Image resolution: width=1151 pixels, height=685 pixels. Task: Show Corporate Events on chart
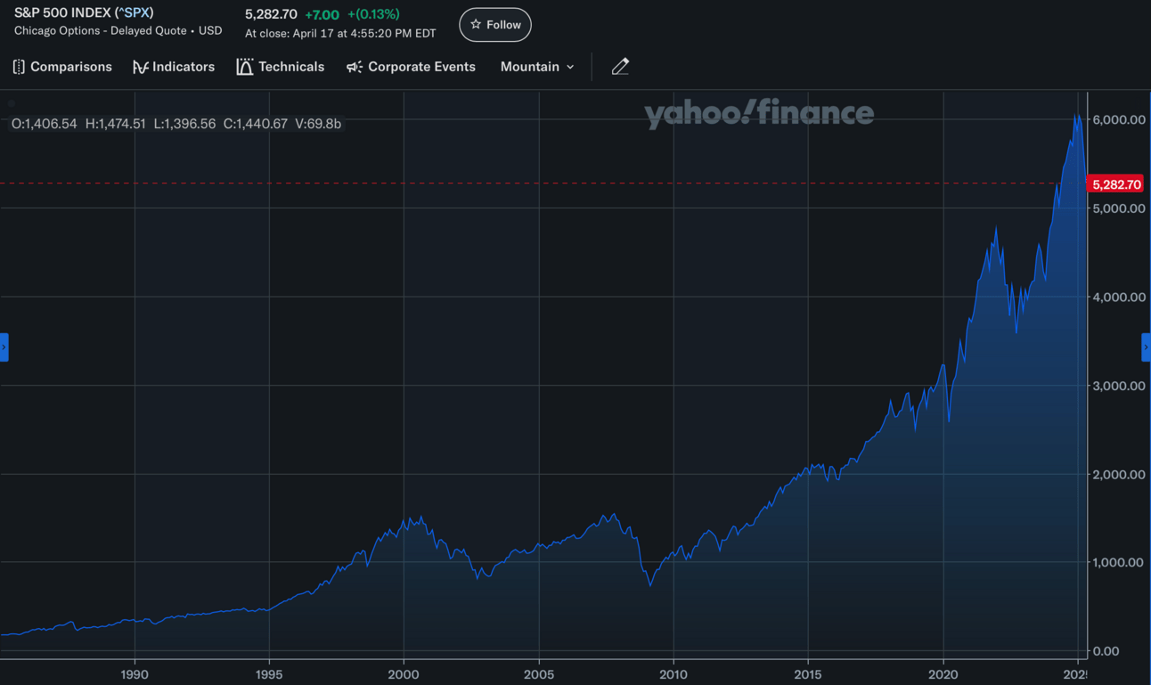411,67
